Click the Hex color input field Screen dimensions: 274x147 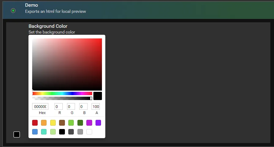point(40,106)
